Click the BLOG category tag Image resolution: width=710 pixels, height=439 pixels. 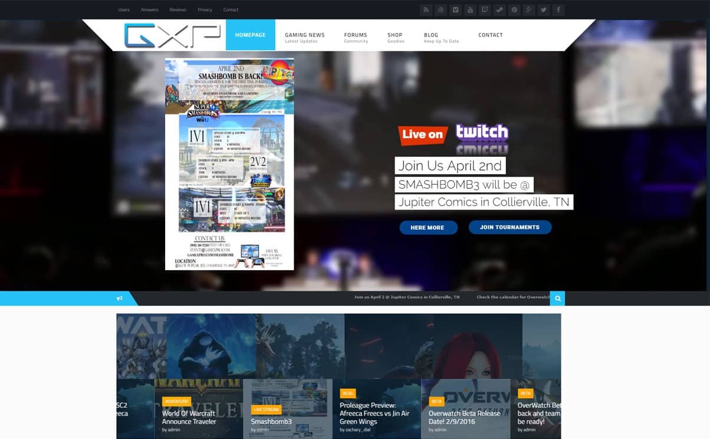(x=348, y=393)
